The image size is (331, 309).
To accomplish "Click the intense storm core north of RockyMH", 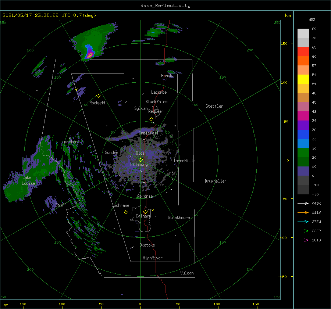I will (x=90, y=55).
